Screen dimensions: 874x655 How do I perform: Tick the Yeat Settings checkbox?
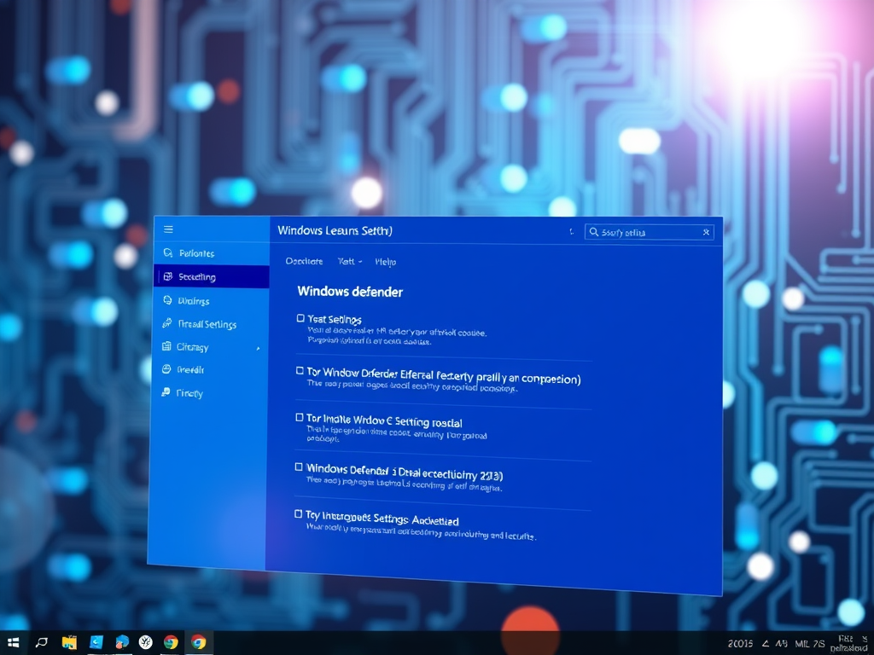[300, 318]
